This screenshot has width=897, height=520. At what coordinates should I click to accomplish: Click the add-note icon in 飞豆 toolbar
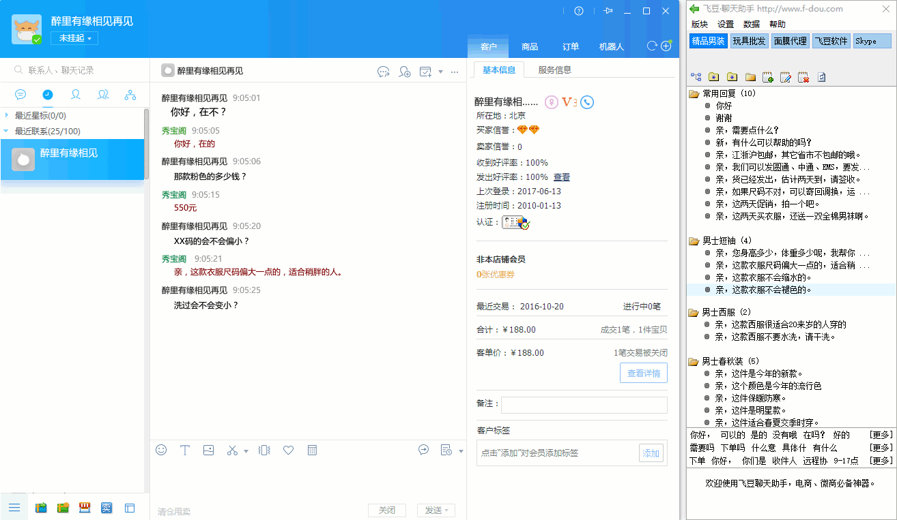tap(767, 77)
